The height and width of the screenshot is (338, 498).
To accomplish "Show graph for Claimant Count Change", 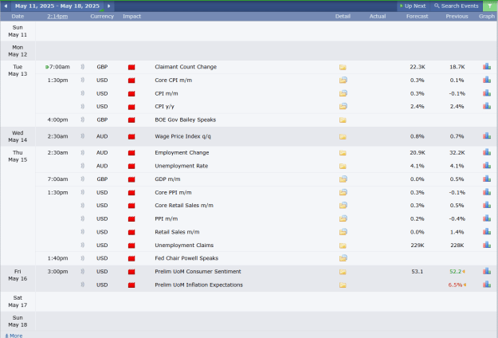I will click(x=487, y=66).
